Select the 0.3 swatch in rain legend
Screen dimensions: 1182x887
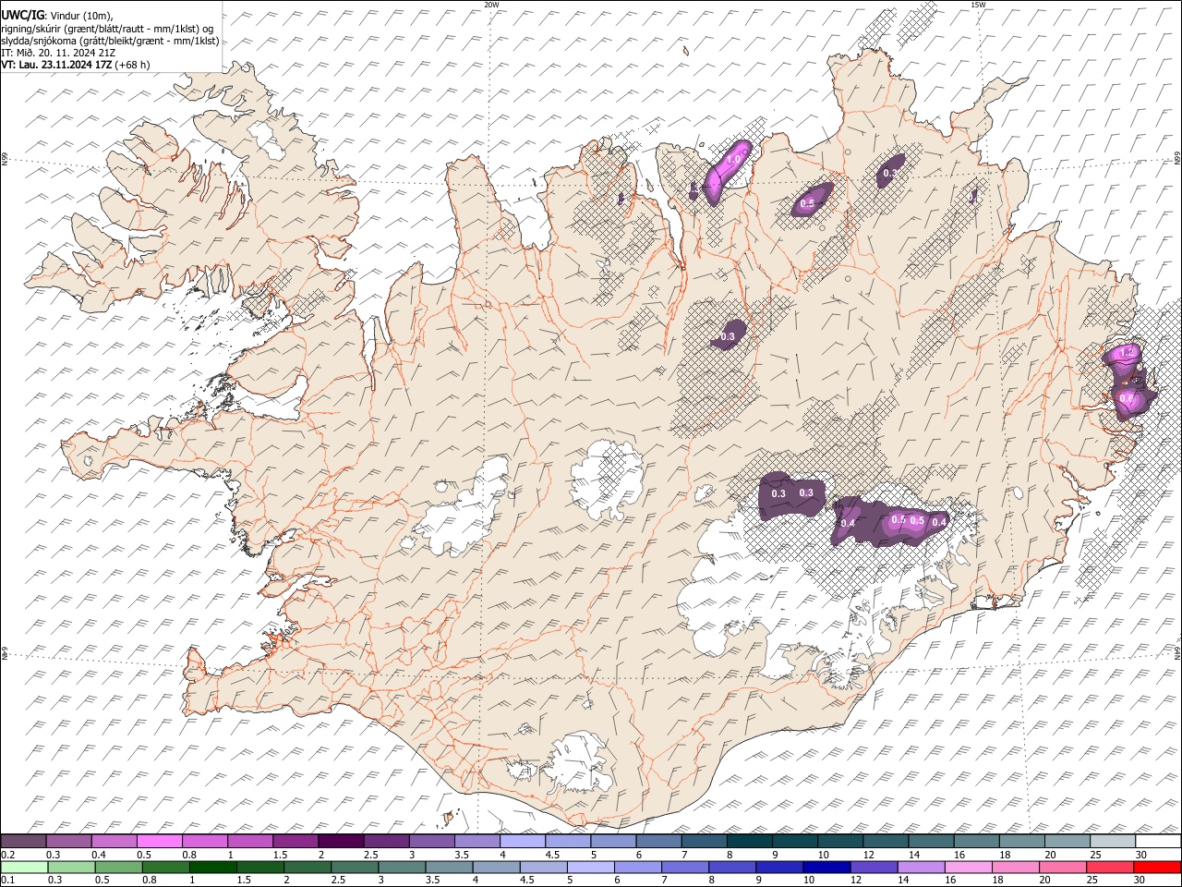pos(71,867)
